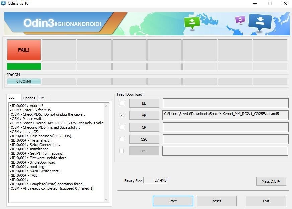292x209 pixels.
Task: Click the "tar.md5 is valid" log line
Action: (x=57, y=123)
